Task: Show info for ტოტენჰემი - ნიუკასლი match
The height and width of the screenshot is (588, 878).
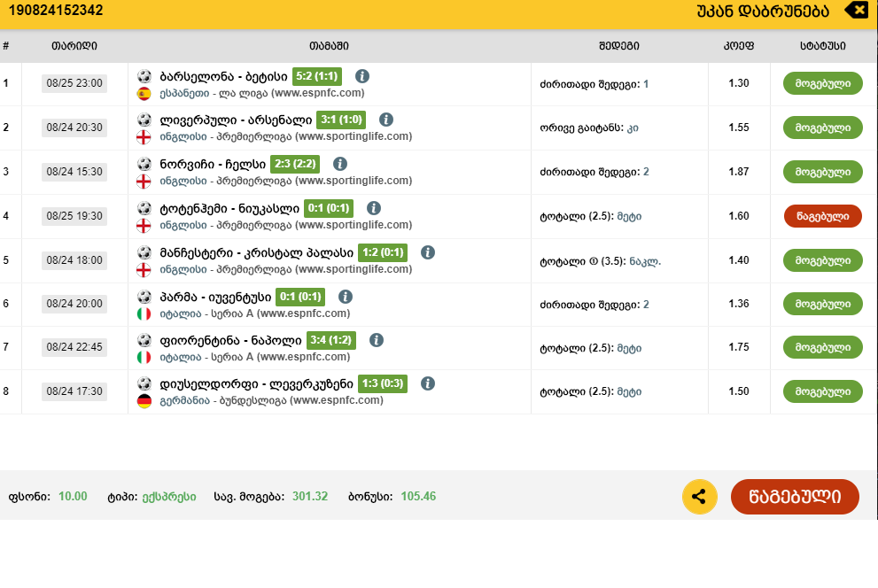Action: [374, 208]
